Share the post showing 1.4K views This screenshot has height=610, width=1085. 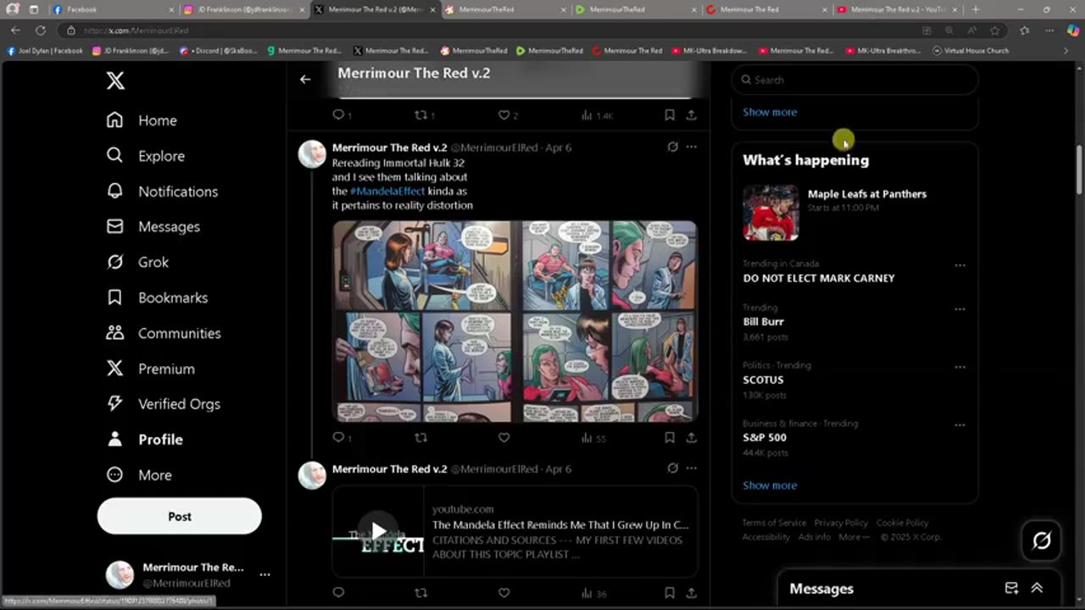tap(691, 115)
